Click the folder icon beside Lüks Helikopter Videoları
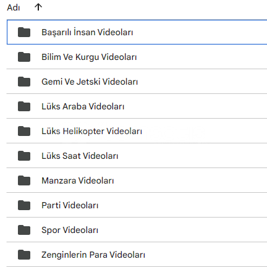The height and width of the screenshot is (267, 267). coord(24,131)
